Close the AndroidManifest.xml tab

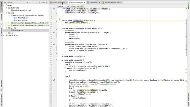tap(121, 2)
